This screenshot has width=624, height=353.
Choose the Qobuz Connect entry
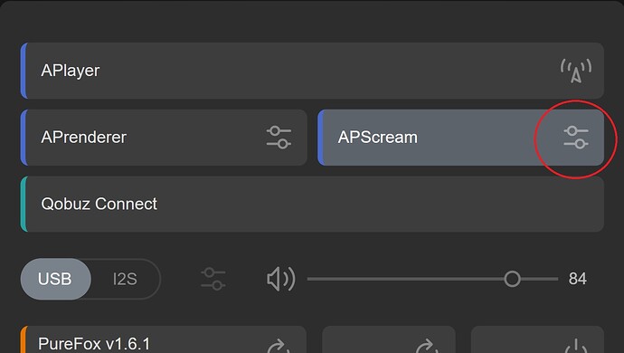(312, 204)
